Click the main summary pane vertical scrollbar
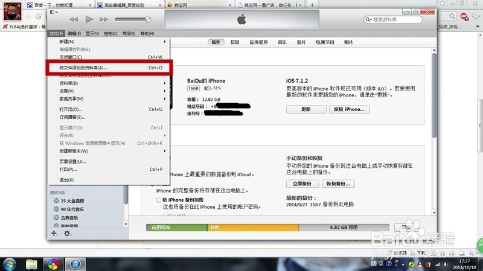Image resolution: width=483 pixels, height=271 pixels. [434, 95]
